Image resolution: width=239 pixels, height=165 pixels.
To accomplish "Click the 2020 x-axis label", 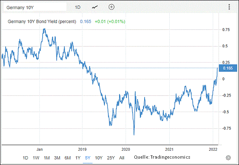I will [126, 149].
